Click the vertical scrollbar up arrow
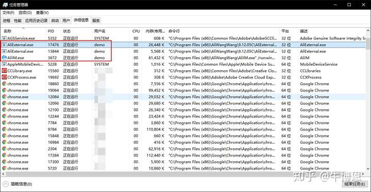 click(368, 31)
